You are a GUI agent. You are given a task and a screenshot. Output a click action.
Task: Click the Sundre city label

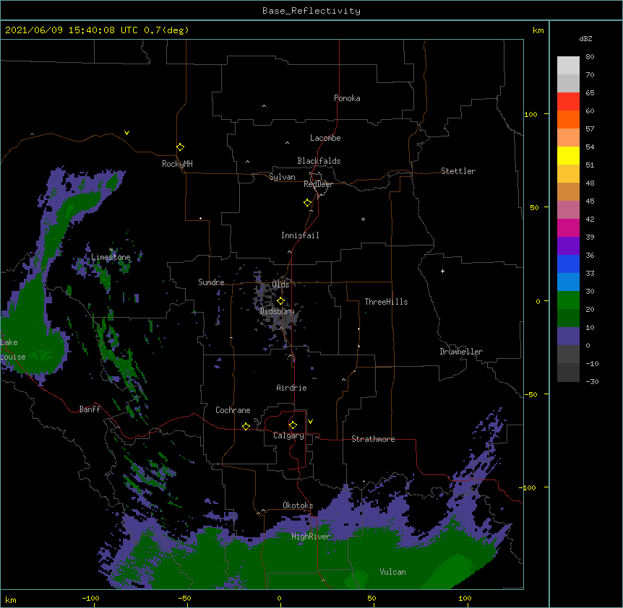pos(211,282)
